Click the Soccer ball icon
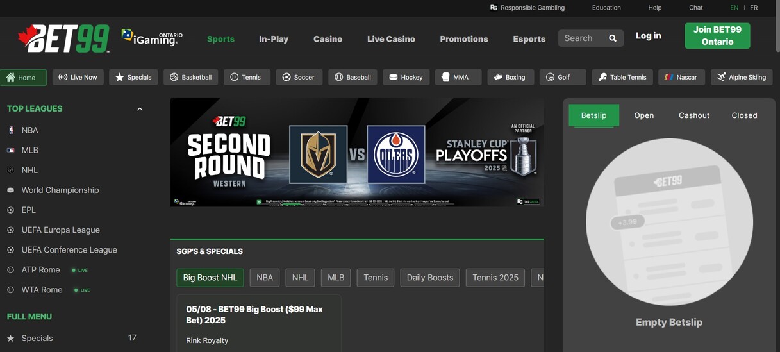Image resolution: width=780 pixels, height=352 pixels. pos(286,77)
